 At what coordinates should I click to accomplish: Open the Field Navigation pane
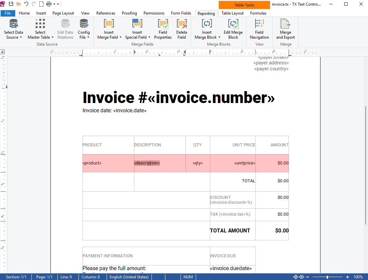(x=259, y=29)
